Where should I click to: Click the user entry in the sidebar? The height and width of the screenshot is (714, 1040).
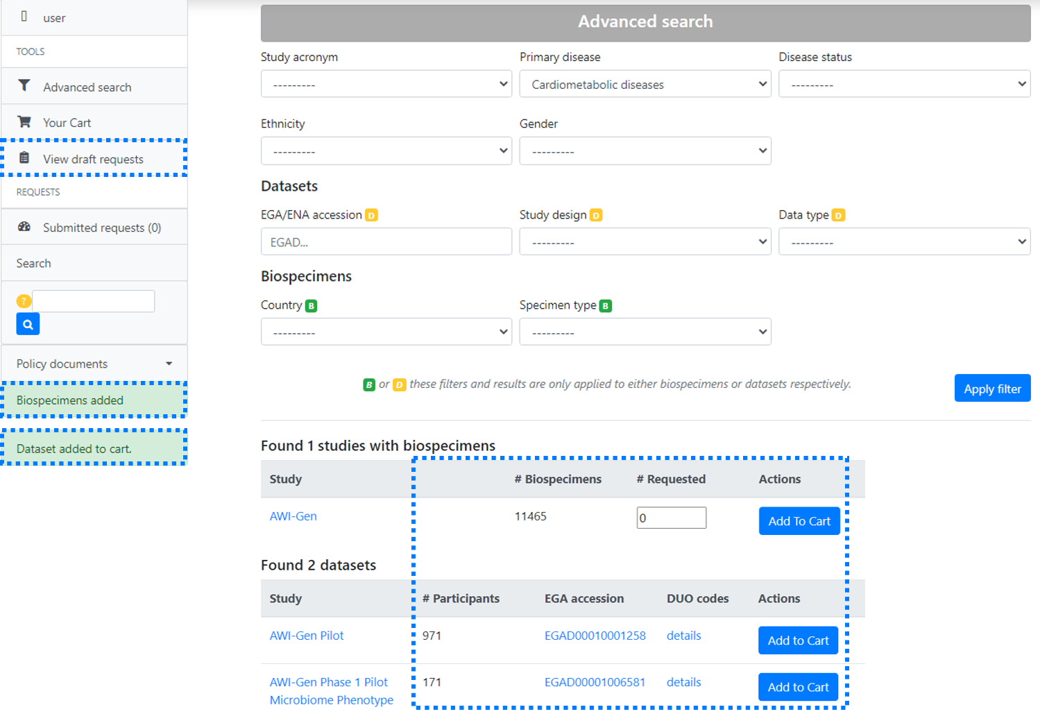coord(94,17)
